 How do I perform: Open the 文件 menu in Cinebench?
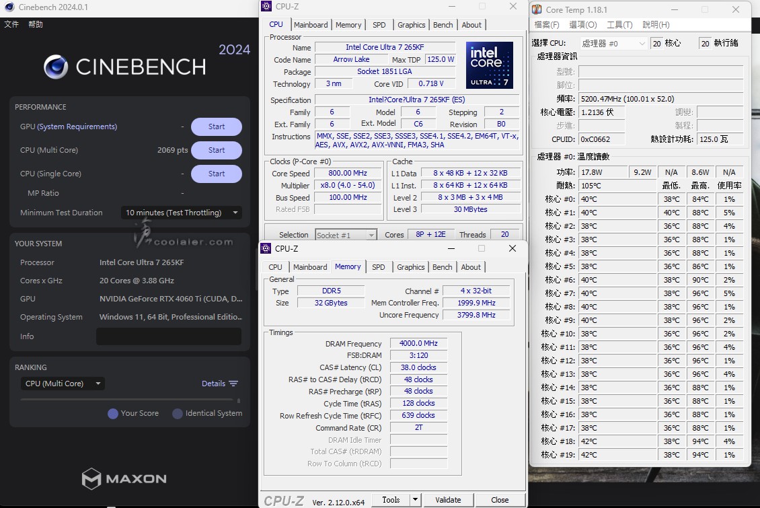coord(11,24)
